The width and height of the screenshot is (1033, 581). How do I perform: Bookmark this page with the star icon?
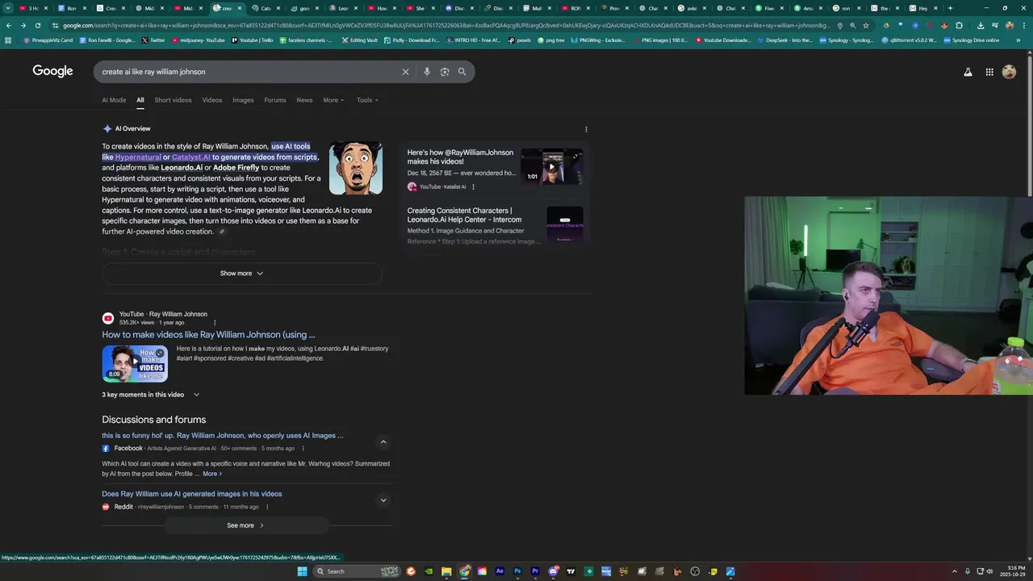(866, 25)
